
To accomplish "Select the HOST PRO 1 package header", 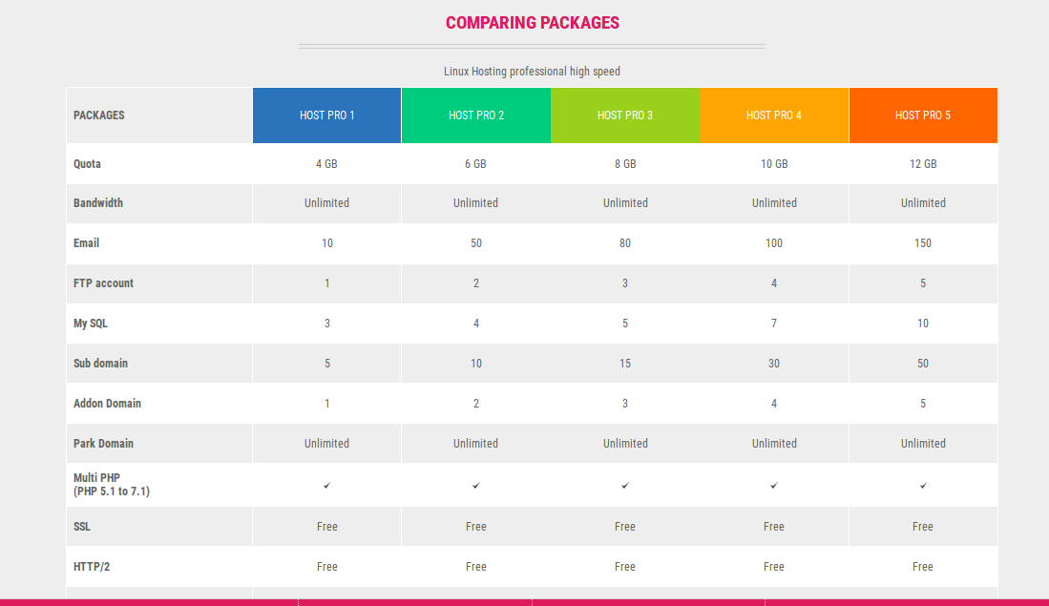I will [x=326, y=115].
